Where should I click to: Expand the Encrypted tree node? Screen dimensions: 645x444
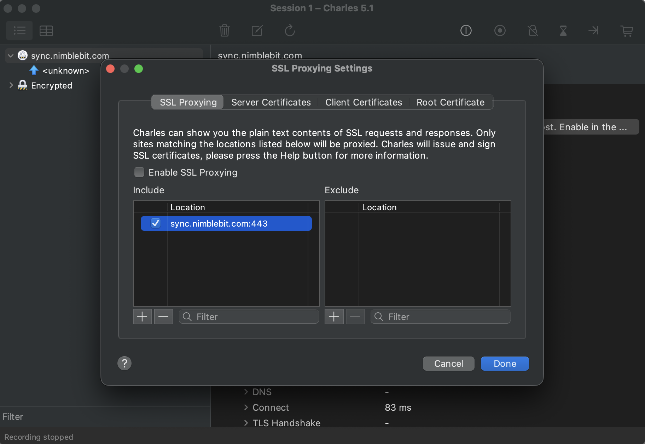point(11,85)
